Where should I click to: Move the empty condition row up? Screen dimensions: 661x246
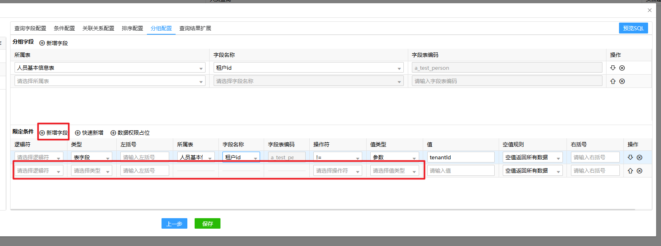pyautogui.click(x=630, y=171)
